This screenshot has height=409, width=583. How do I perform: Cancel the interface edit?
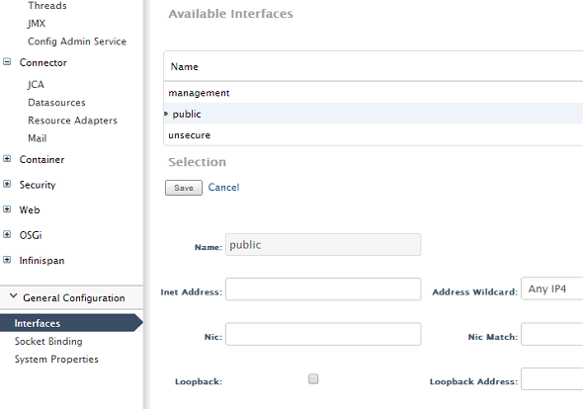[x=223, y=188]
